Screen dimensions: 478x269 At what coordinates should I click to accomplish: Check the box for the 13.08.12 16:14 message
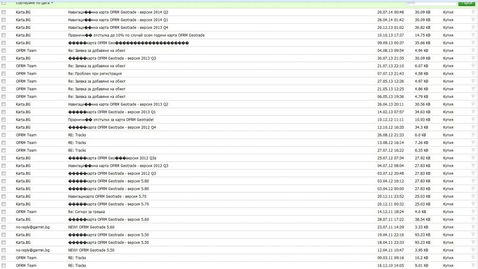4,143
